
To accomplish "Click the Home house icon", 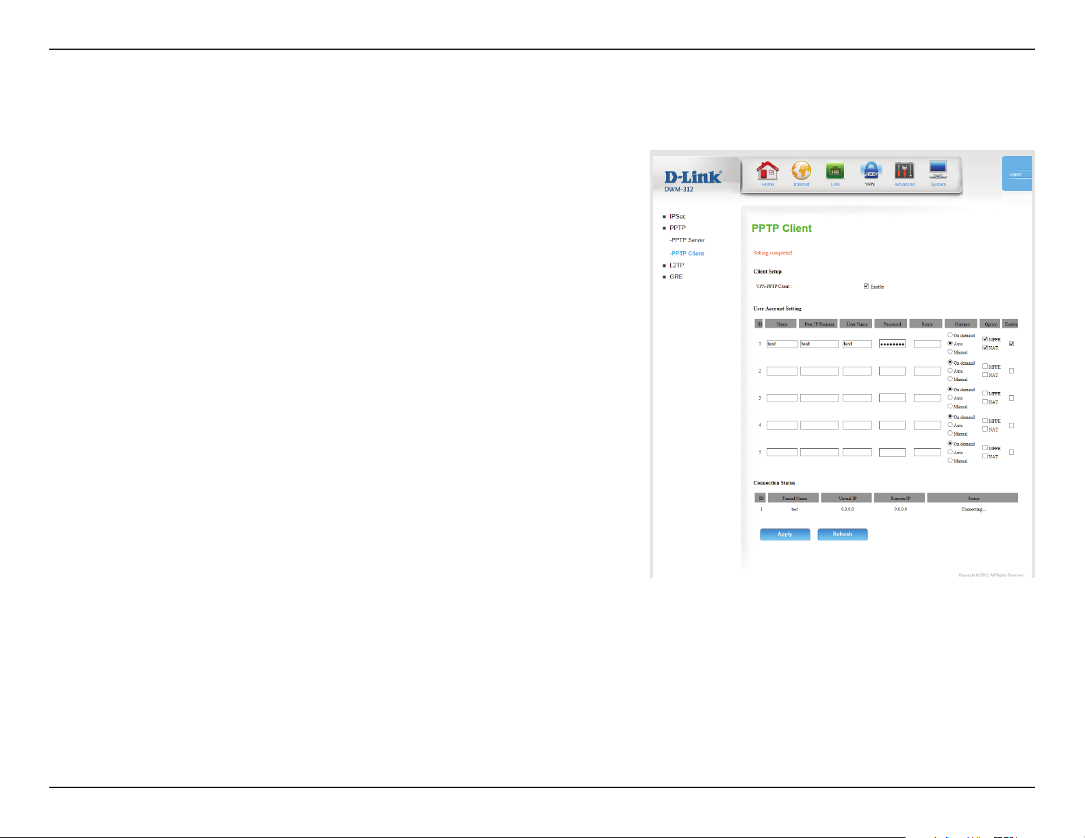I will click(x=767, y=171).
